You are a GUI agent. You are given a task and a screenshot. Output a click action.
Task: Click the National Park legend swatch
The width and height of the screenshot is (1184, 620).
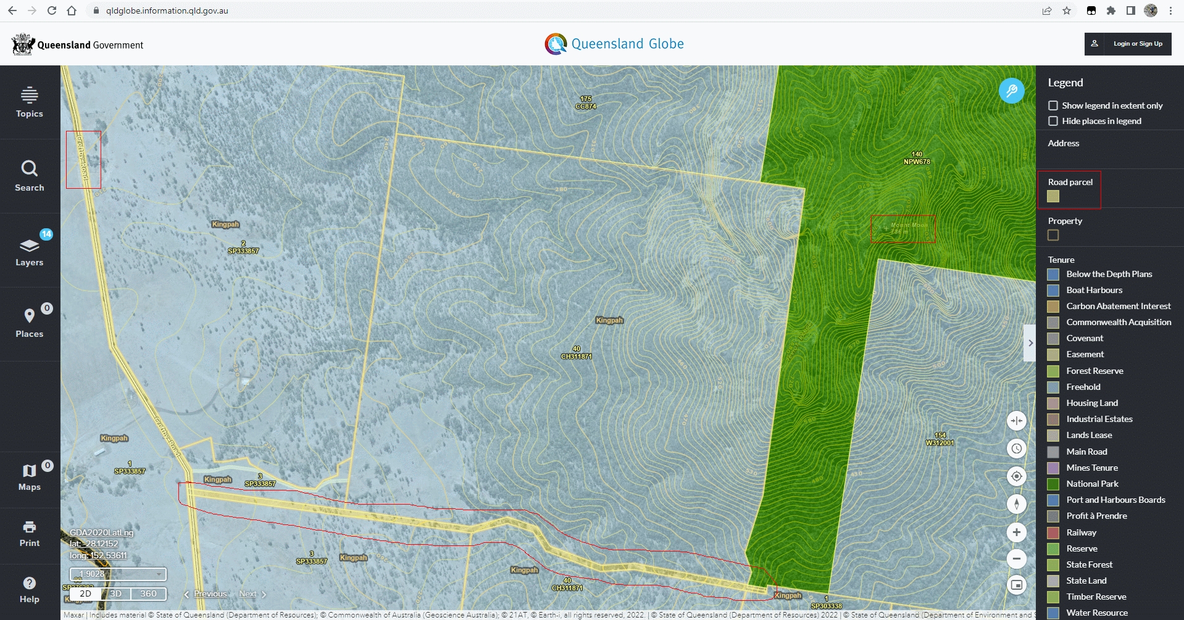tap(1053, 484)
